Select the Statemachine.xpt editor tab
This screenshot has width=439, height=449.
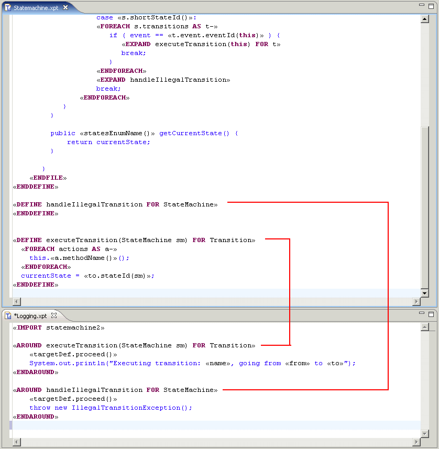click(36, 8)
